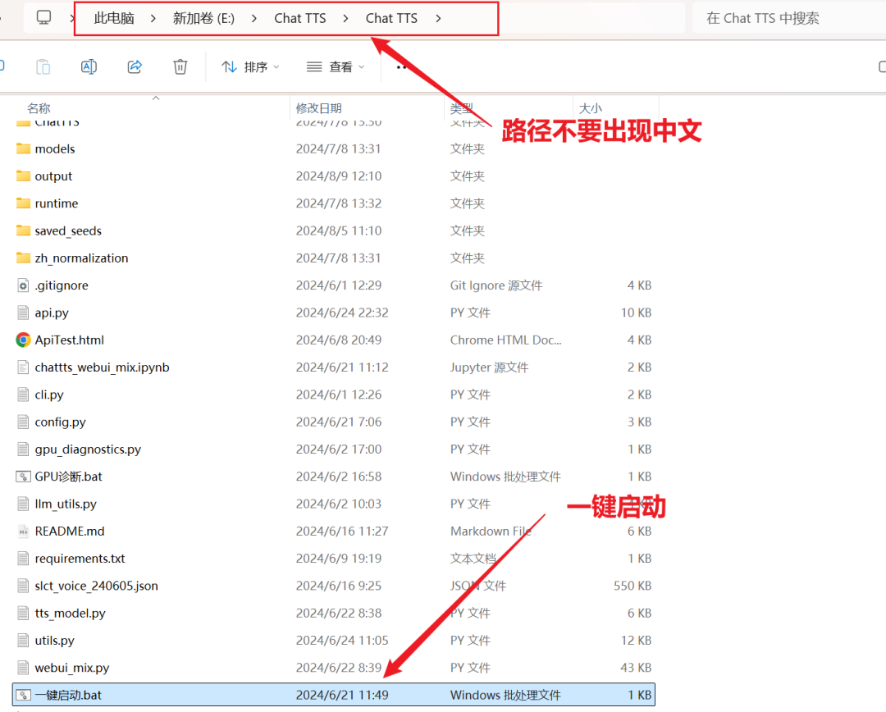Image resolution: width=886 pixels, height=712 pixels.
Task: Select the zh_normalization folder
Action: (81, 258)
